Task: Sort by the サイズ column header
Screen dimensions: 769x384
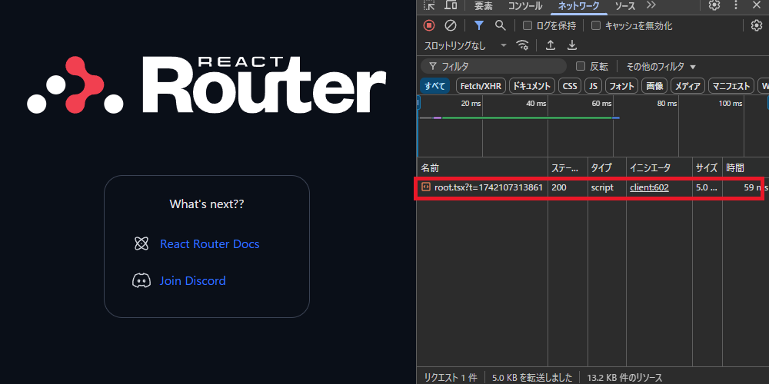Action: (x=707, y=168)
